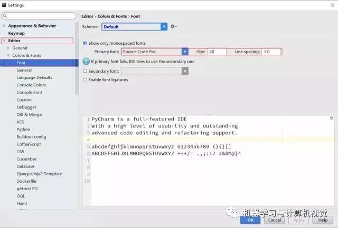This screenshot has height=228, width=338.
Task: Click the Cancel button
Action: (275, 220)
